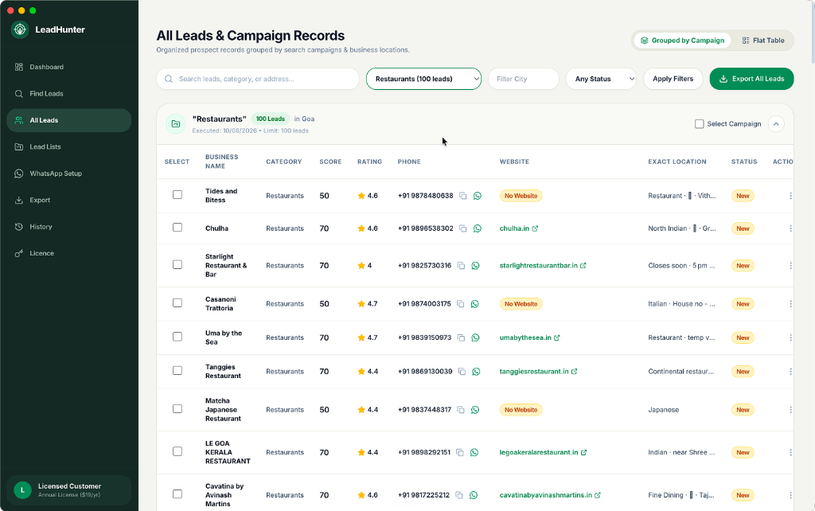This screenshot has width=815, height=511.
Task: Click No Website badge for Matcha Japanese Restaurant
Action: click(x=521, y=410)
